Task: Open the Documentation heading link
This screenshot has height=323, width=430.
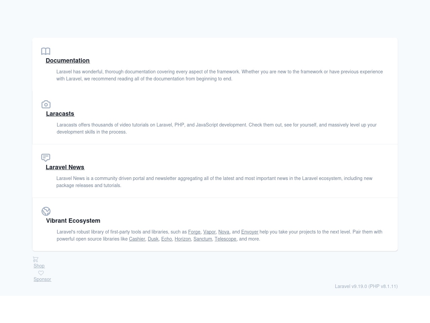Action: (x=68, y=61)
